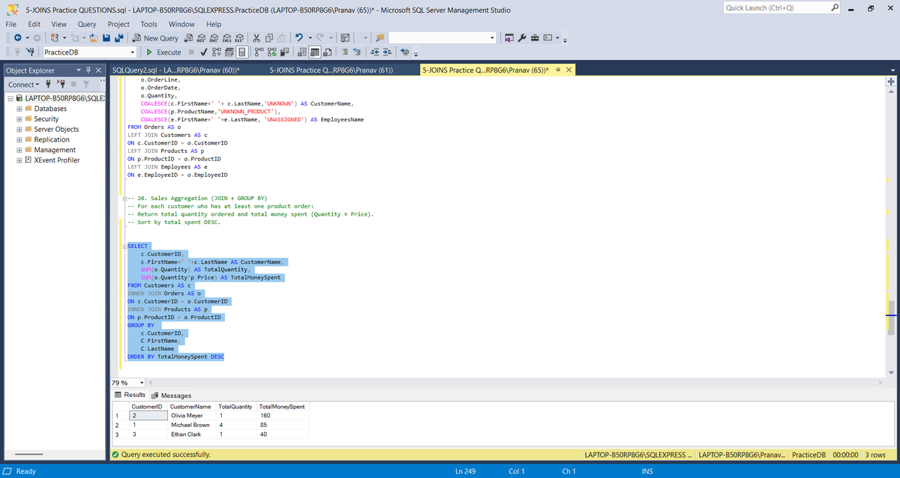
Task: Click the Undo icon
Action: click(x=298, y=37)
